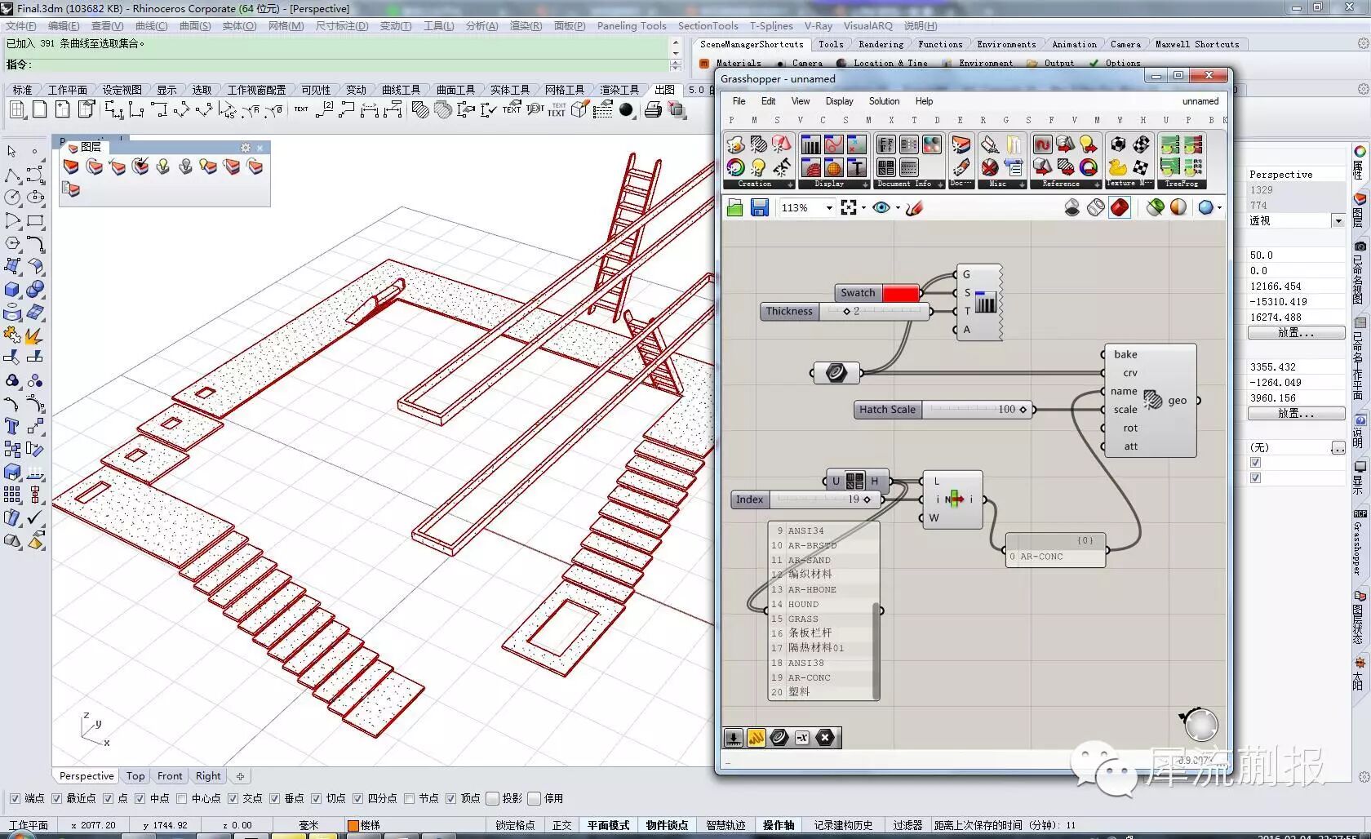
Task: Switch to the 实体工具 toolbar tab
Action: (510, 90)
